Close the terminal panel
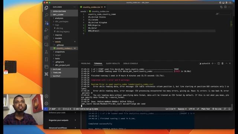Image resolution: width=238 pixels, height=134 pixels. point(230,63)
